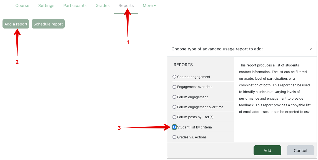Choose the Grades vs. Actions report
This screenshot has width=318, height=160.
[174, 137]
